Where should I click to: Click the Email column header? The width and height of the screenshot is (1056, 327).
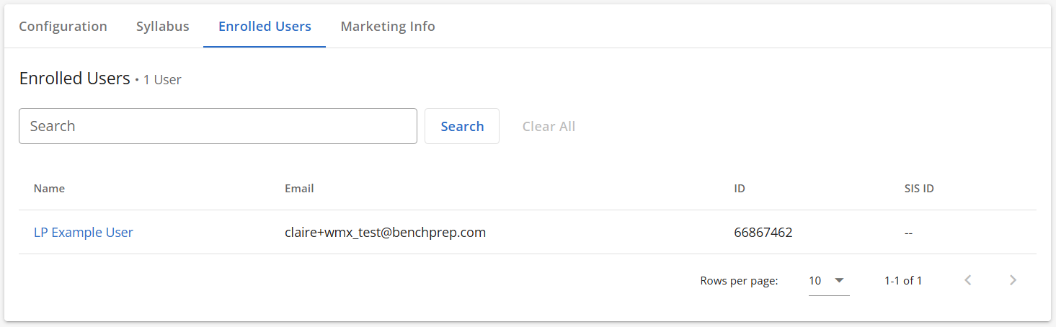tap(299, 189)
